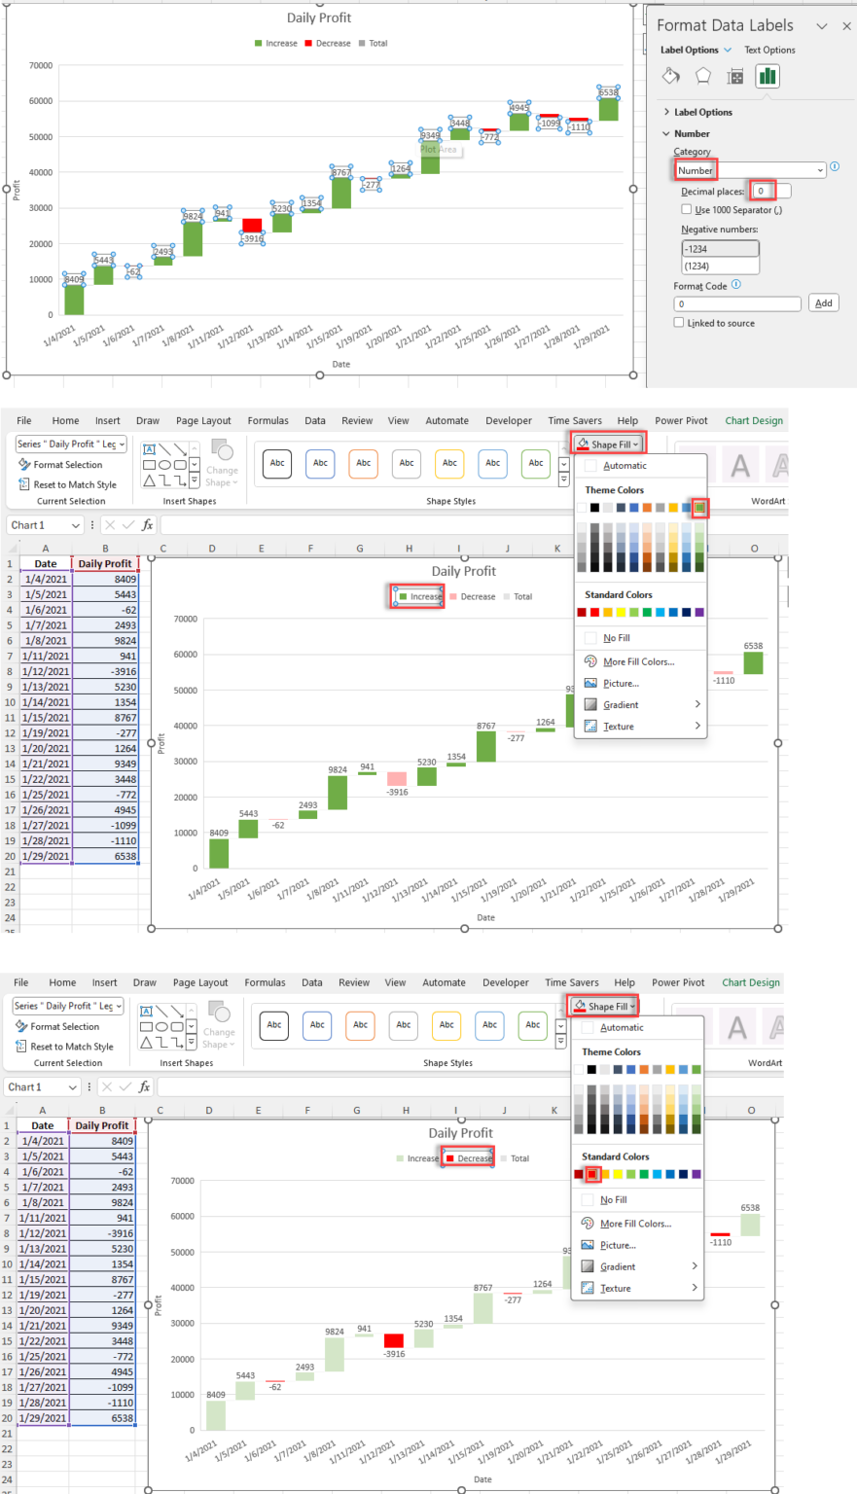The width and height of the screenshot is (857, 1494).
Task: Switch to Text Options in Format Data Labels
Action: [x=770, y=50]
